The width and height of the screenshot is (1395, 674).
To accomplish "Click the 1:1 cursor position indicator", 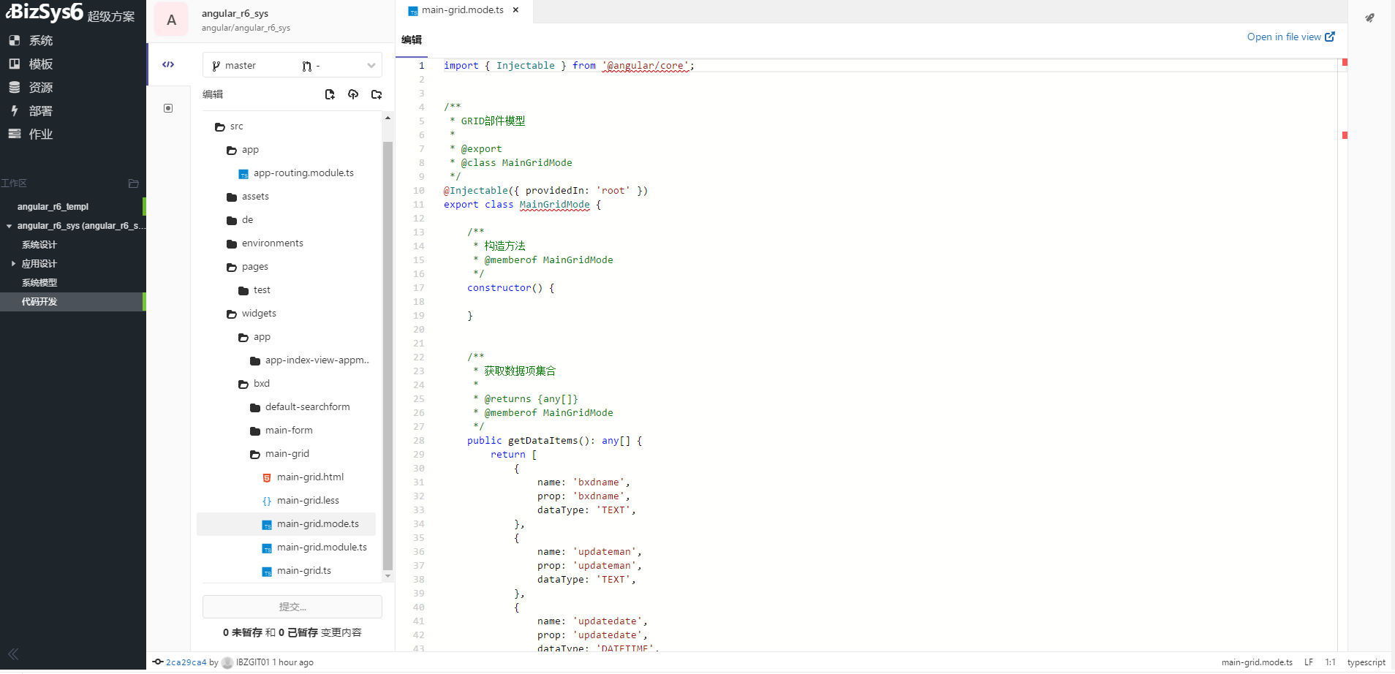I will click(1330, 663).
